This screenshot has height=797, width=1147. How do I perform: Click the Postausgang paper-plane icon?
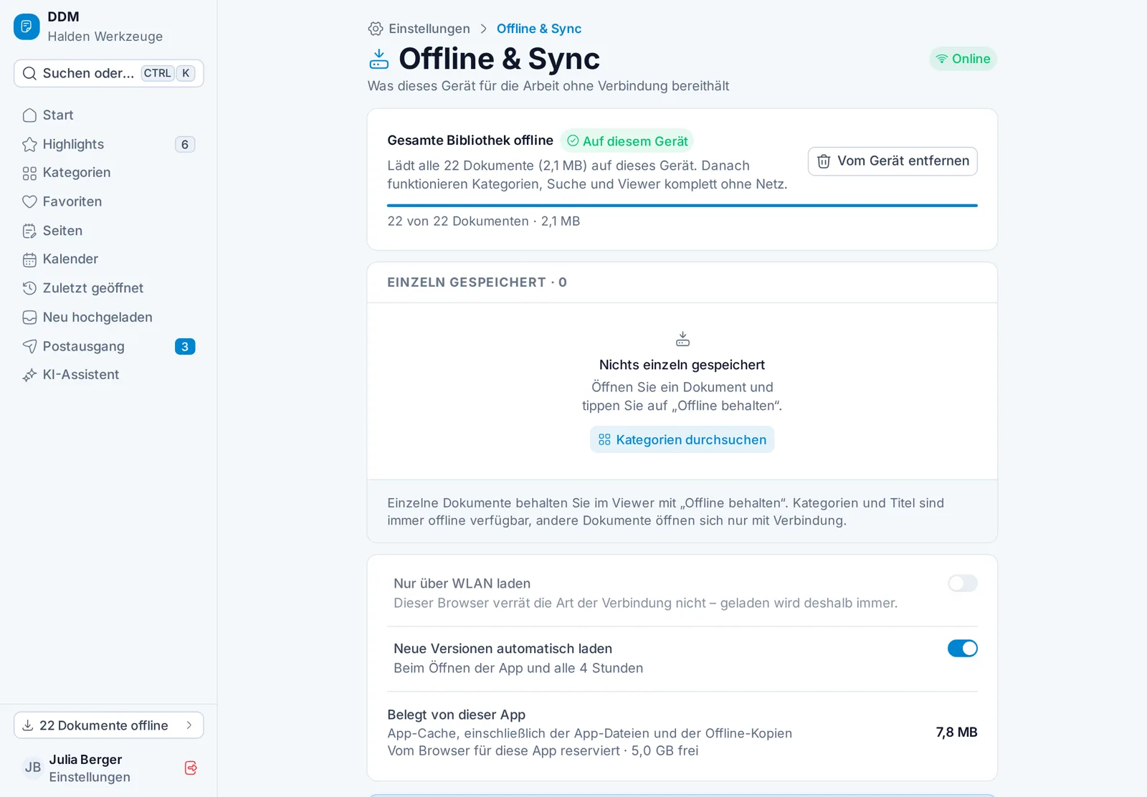(x=29, y=346)
